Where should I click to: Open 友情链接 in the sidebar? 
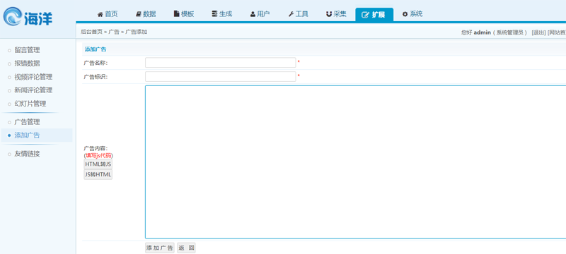pos(27,154)
